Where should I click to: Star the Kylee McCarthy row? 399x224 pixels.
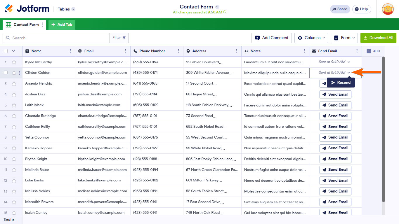coord(14,62)
